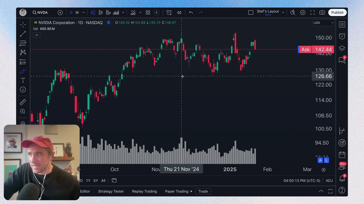Enter fullscreen mode
This screenshot has width=364, height=204.
tap(313, 12)
